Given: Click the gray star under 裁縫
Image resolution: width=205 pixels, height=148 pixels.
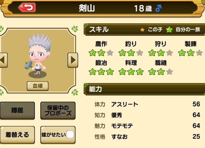Looking at the screenshot, I should [169, 72].
